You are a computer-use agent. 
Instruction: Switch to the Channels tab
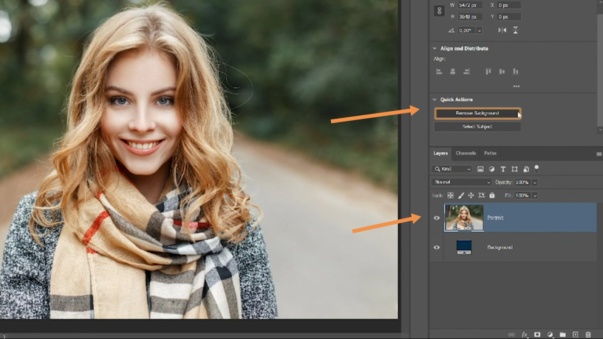[465, 153]
